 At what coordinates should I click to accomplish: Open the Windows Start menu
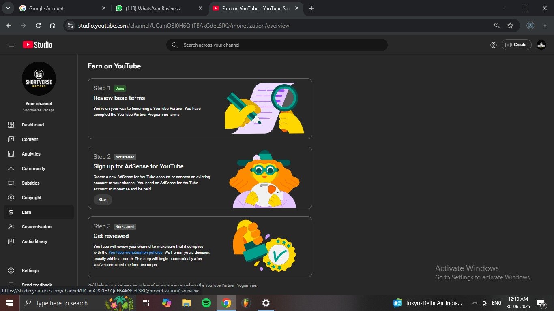[x=9, y=303]
